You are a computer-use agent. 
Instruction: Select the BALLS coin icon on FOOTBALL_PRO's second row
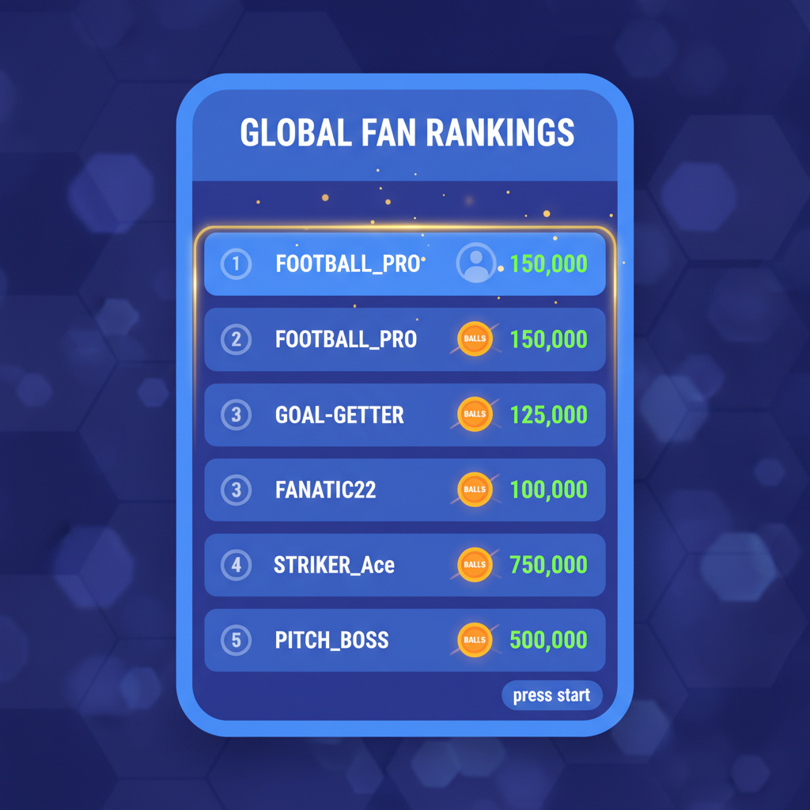coord(475,339)
